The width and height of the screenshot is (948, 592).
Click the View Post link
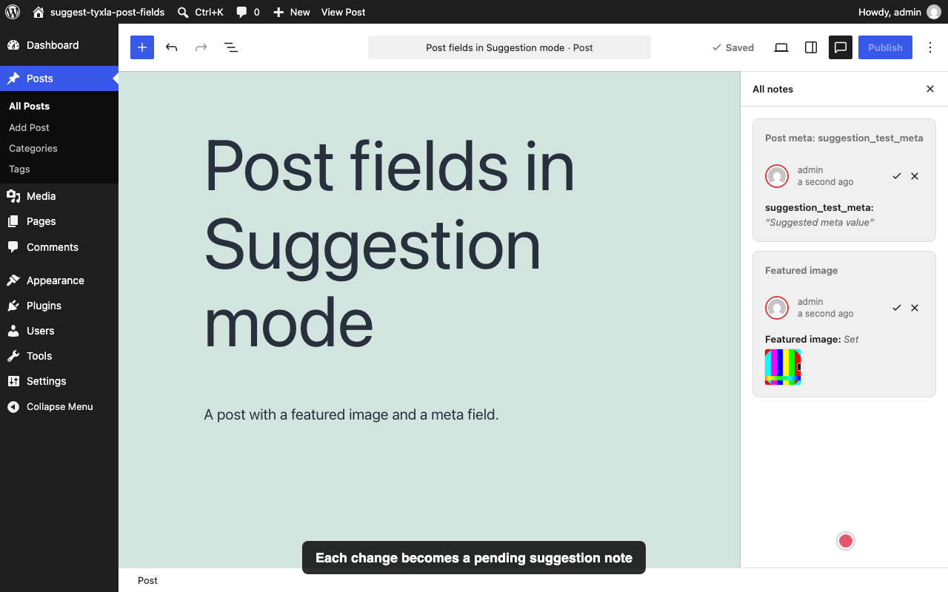pyautogui.click(x=343, y=12)
